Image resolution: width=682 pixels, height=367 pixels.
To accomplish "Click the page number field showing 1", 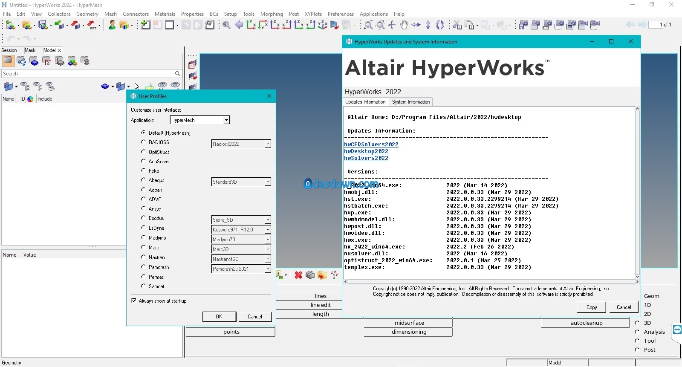I will [x=656, y=25].
